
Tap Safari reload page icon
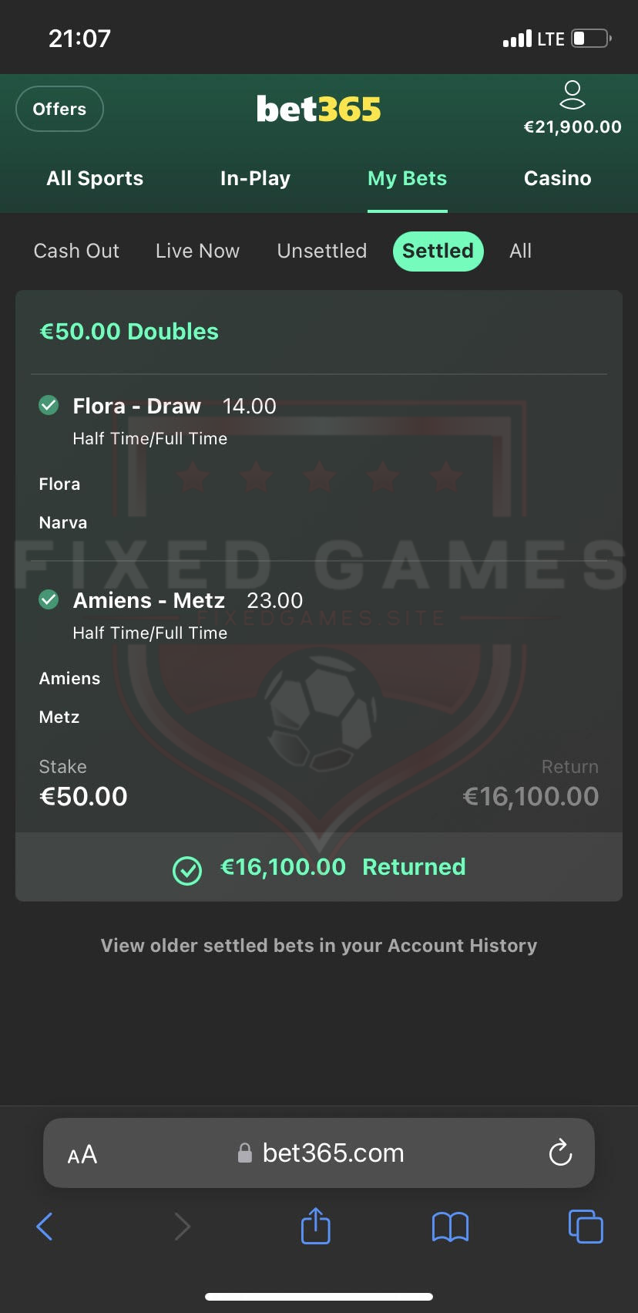(560, 1153)
